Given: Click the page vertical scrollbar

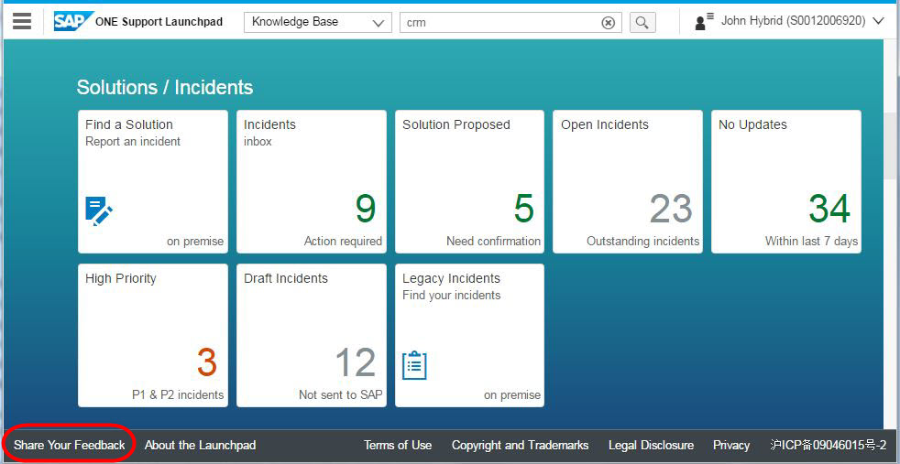Looking at the screenshot, I should 891,146.
